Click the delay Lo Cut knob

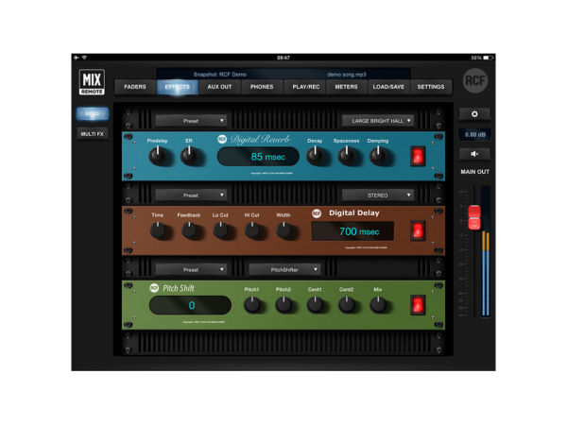220,230
